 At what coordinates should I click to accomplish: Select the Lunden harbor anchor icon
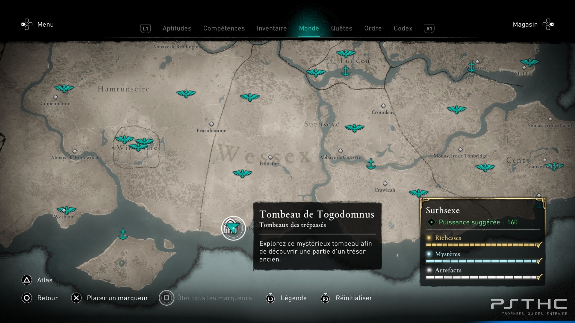pos(346,71)
